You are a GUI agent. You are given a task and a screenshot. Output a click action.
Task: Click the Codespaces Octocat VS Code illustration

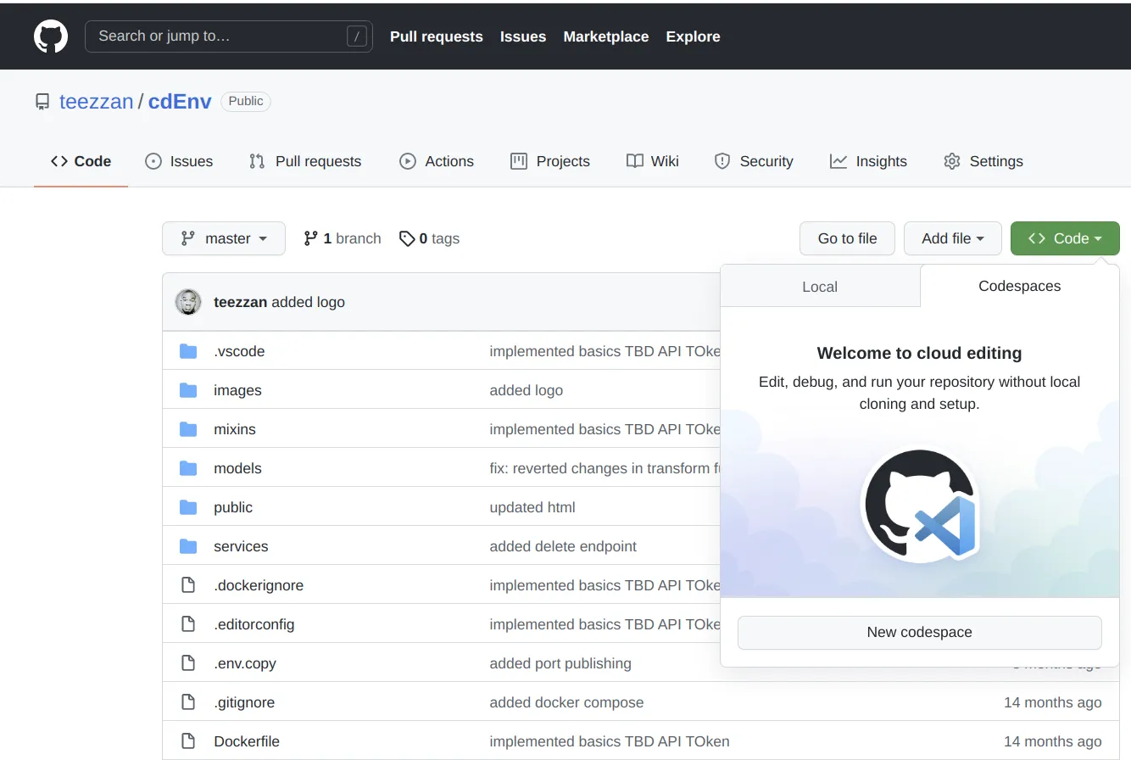(x=920, y=506)
